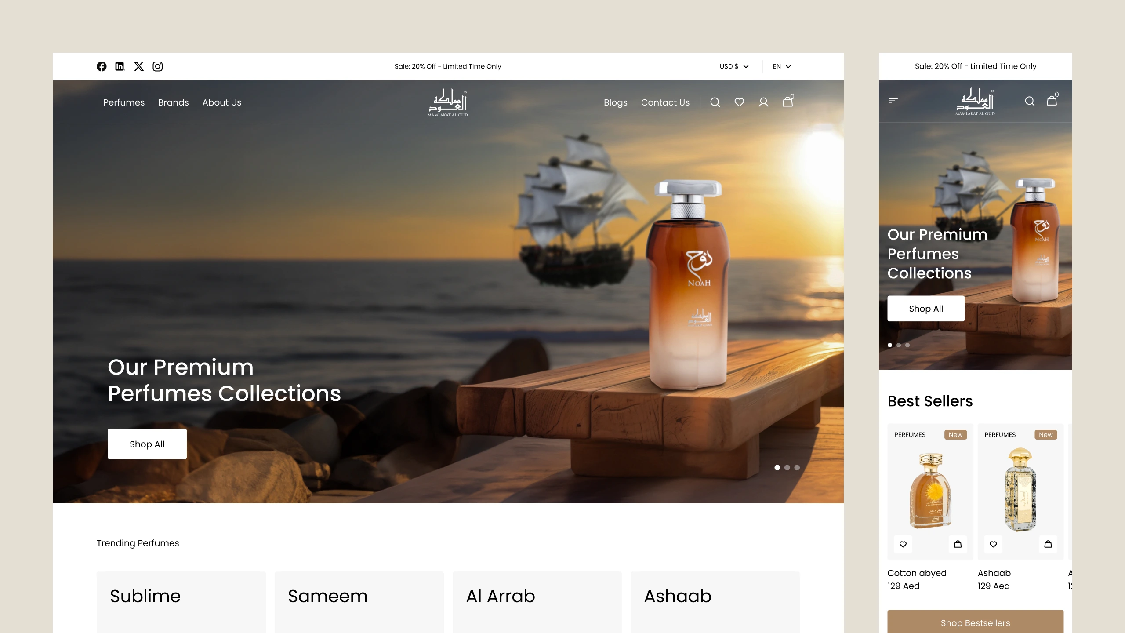The image size is (1125, 633).
Task: Click the desktop Shop All button
Action: click(147, 444)
